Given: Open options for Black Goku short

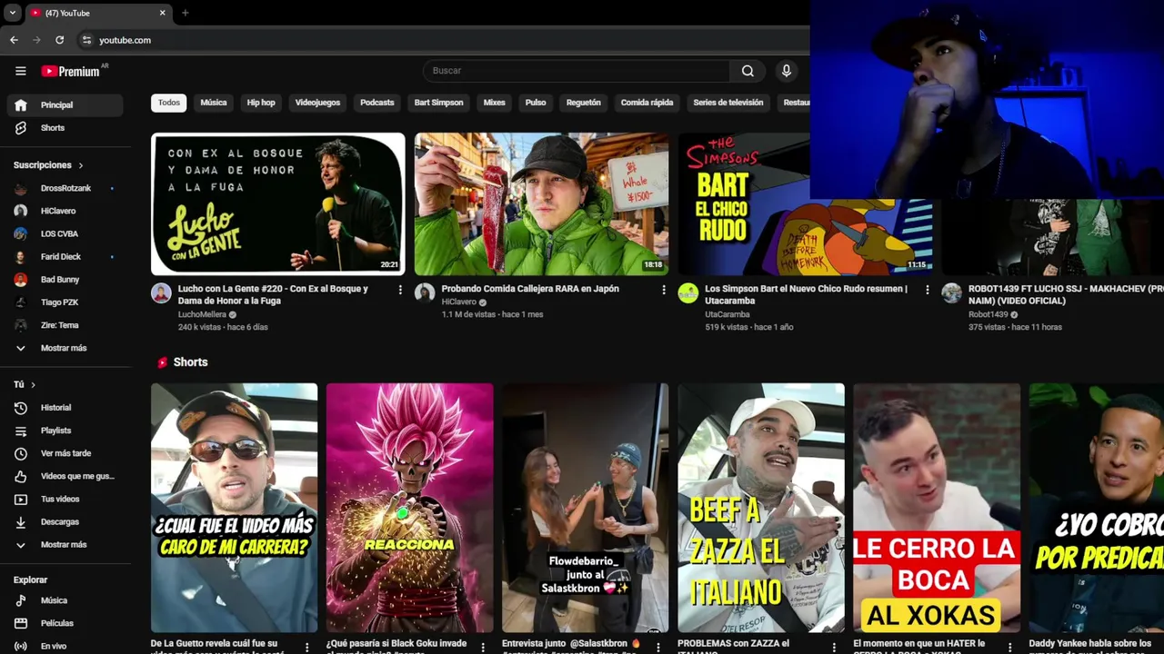Looking at the screenshot, I should 482,648.
